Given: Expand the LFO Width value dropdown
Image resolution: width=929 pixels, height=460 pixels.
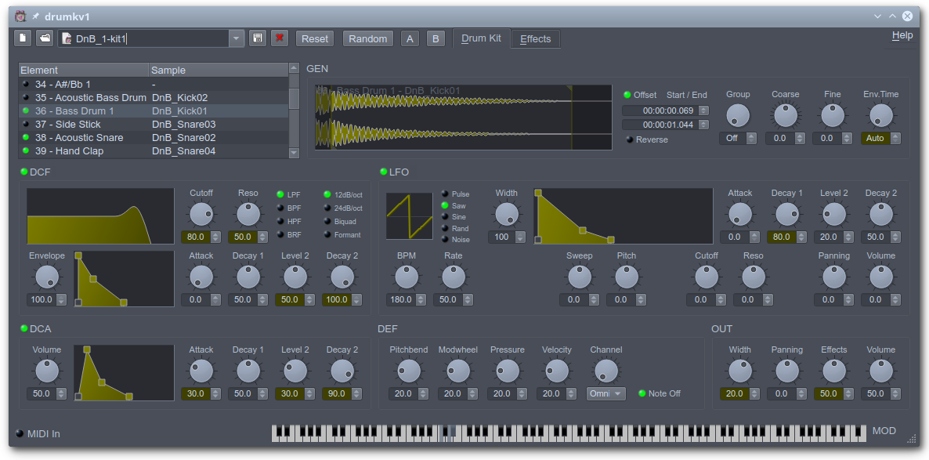Looking at the screenshot, I should tap(519, 237).
